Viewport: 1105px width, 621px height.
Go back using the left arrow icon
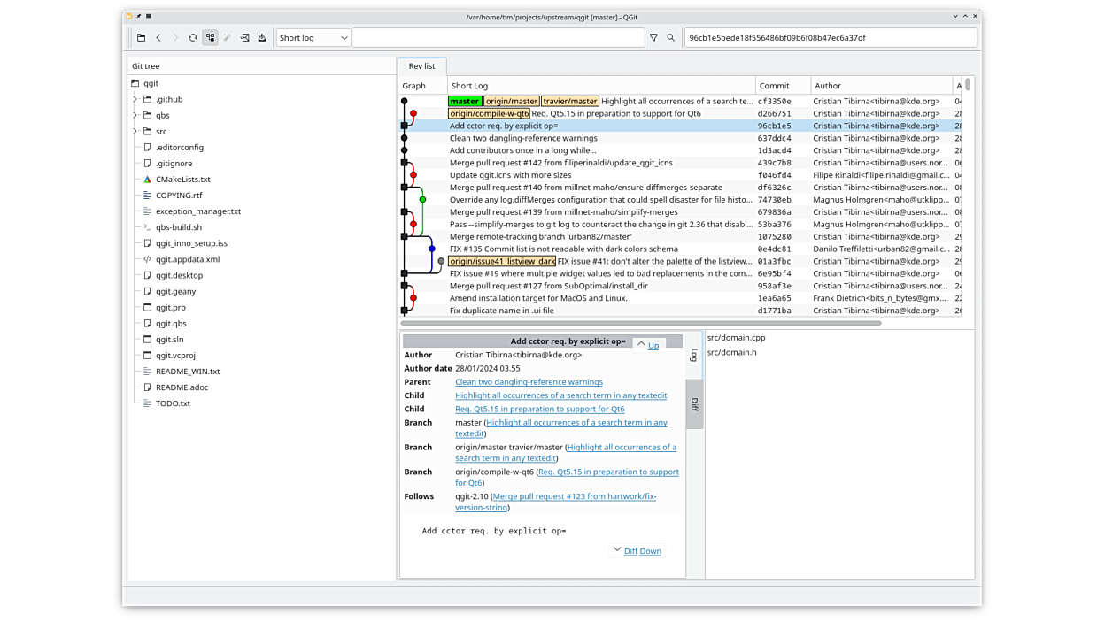click(158, 38)
